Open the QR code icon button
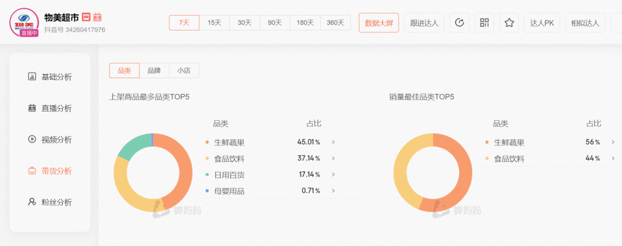Screen dimensions: 622x246 click(x=484, y=23)
